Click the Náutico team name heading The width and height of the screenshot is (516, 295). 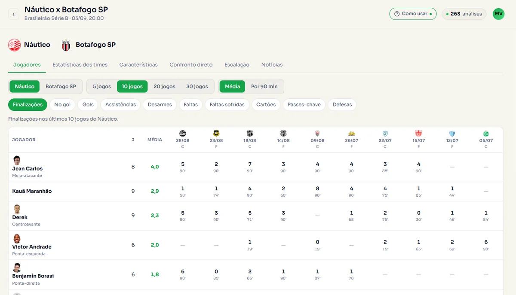tap(37, 45)
